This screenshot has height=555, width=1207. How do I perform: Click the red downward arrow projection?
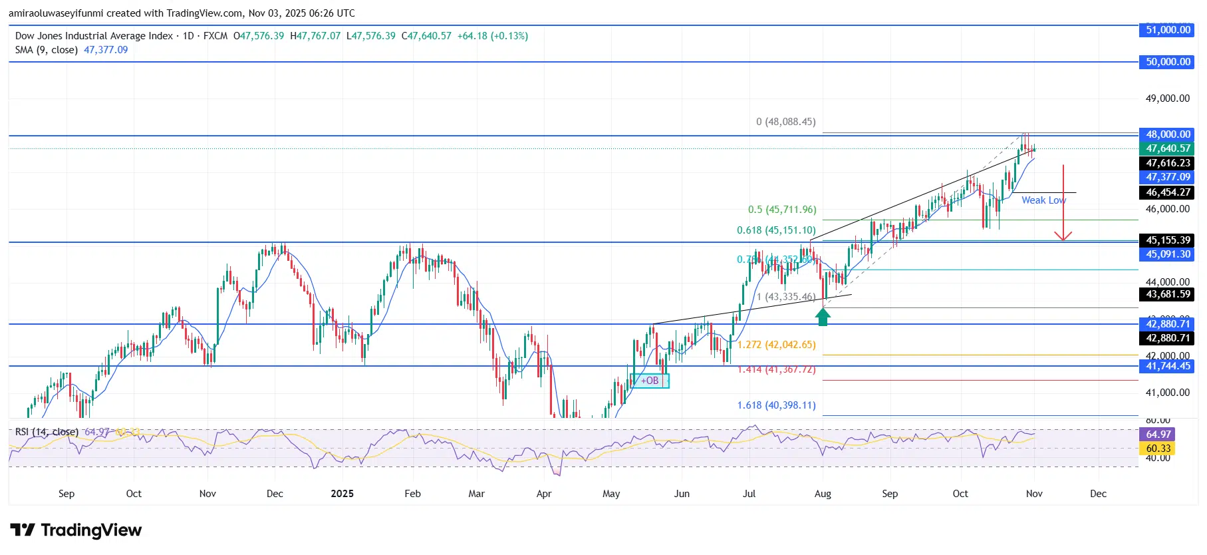pyautogui.click(x=1063, y=203)
